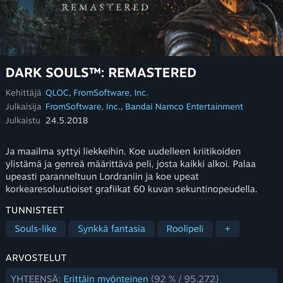Click the Dark Souls Remastered header image
This screenshot has height=283, width=283.
pyautogui.click(x=141, y=28)
